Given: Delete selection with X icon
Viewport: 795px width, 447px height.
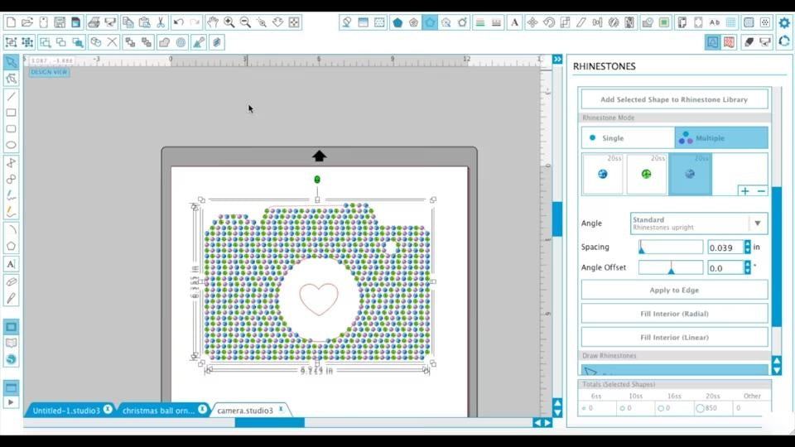Looking at the screenshot, I should 112,42.
